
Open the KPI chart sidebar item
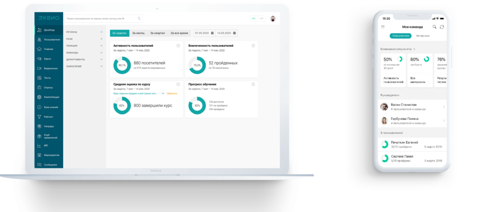(46, 146)
